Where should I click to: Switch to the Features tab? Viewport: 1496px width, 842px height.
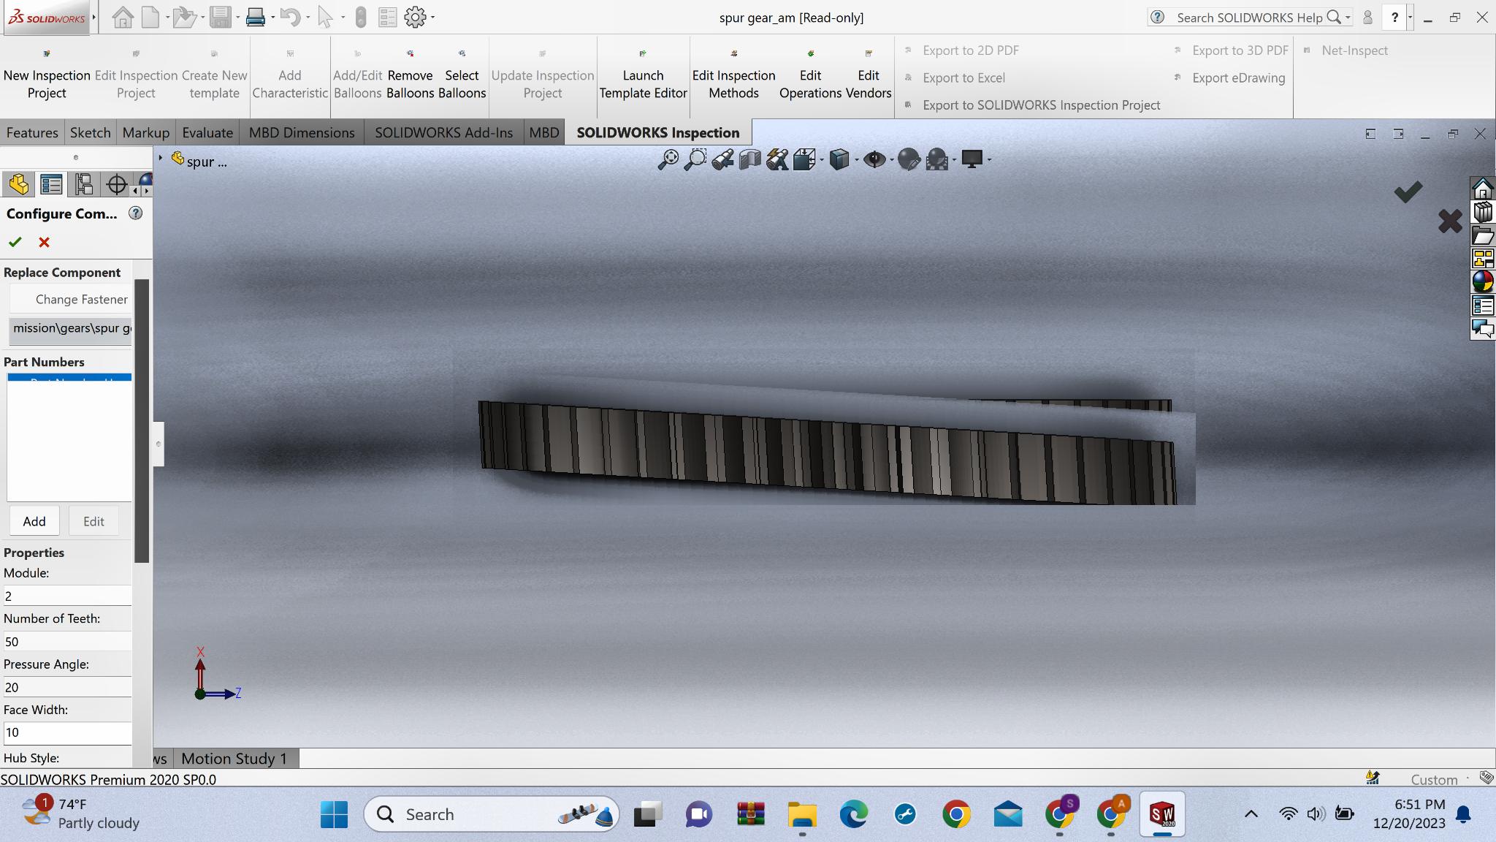coord(32,132)
